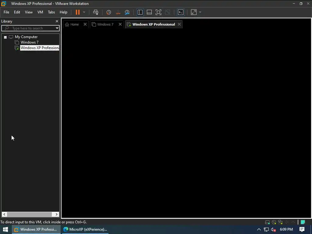The image size is (312, 234).
Task: Open the Action Center notifications icon
Action: point(302,229)
